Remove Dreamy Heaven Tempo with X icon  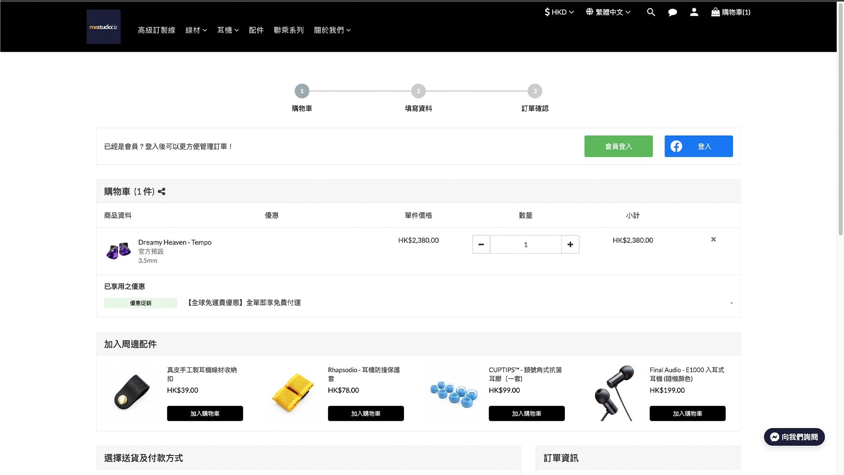(713, 240)
